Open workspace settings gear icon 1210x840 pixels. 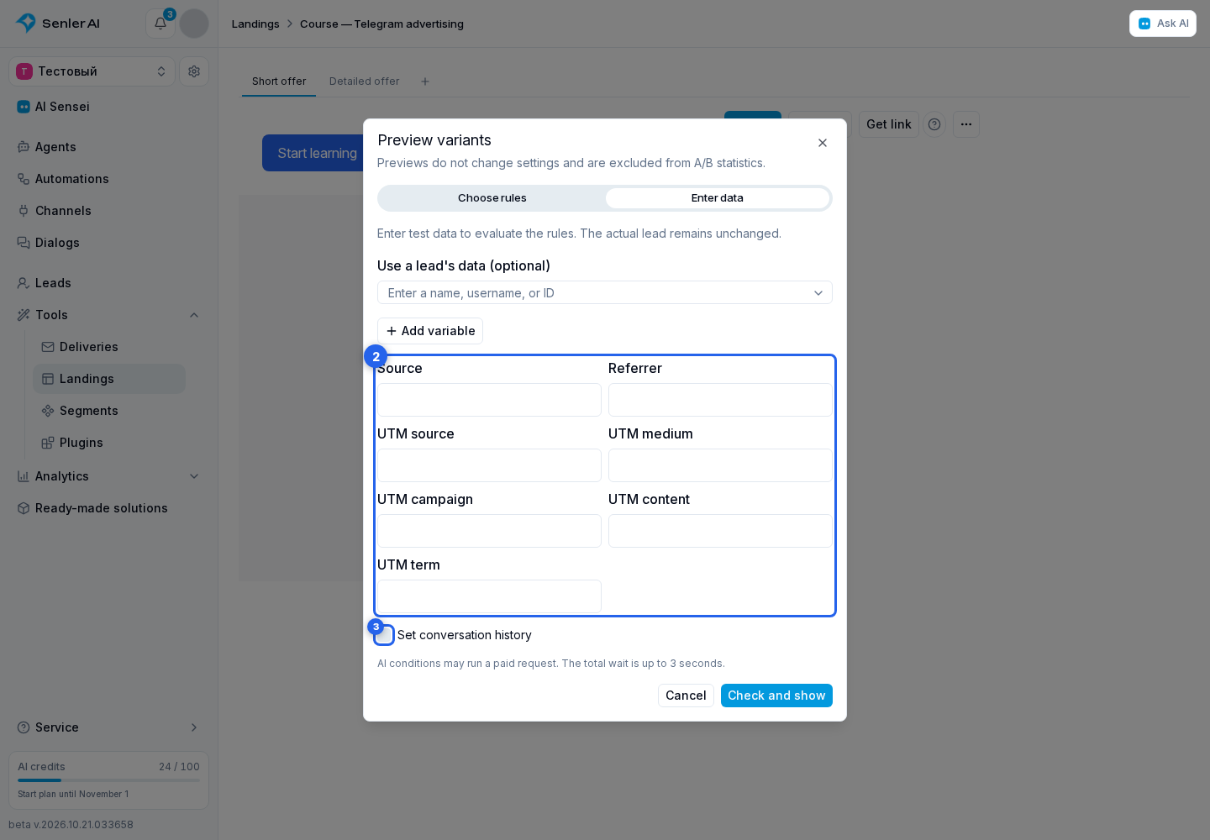pos(194,71)
